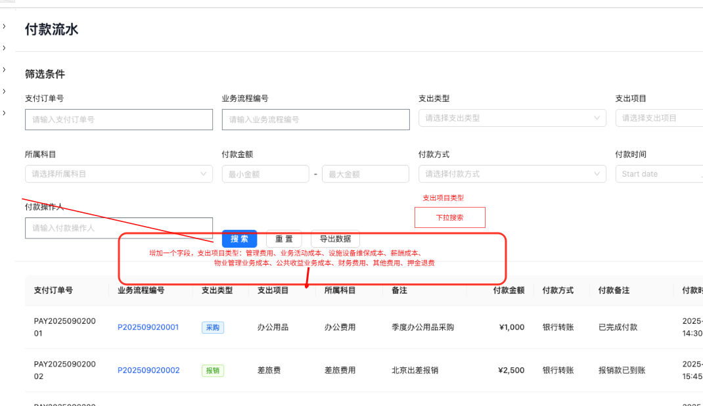
Task: Open the 支出类型 dropdown
Action: click(x=512, y=118)
